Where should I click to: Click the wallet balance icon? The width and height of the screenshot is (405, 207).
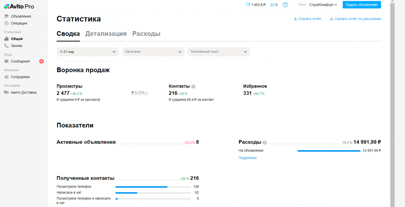click(248, 5)
